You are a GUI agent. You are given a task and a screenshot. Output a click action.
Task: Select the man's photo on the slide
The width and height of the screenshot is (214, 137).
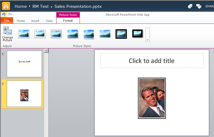pos(152,98)
